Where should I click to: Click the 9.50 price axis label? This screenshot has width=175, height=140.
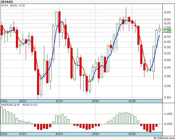(x=167, y=12)
